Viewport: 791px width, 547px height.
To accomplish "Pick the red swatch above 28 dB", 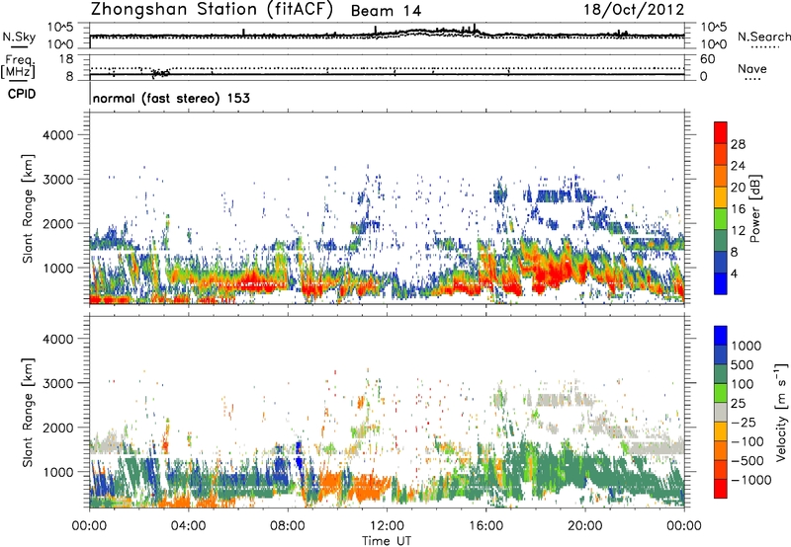I will (721, 133).
